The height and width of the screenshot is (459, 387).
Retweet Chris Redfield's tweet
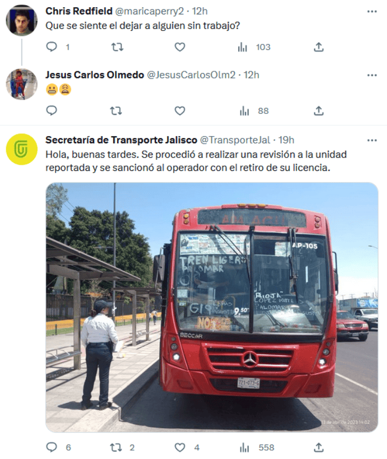pos(117,47)
